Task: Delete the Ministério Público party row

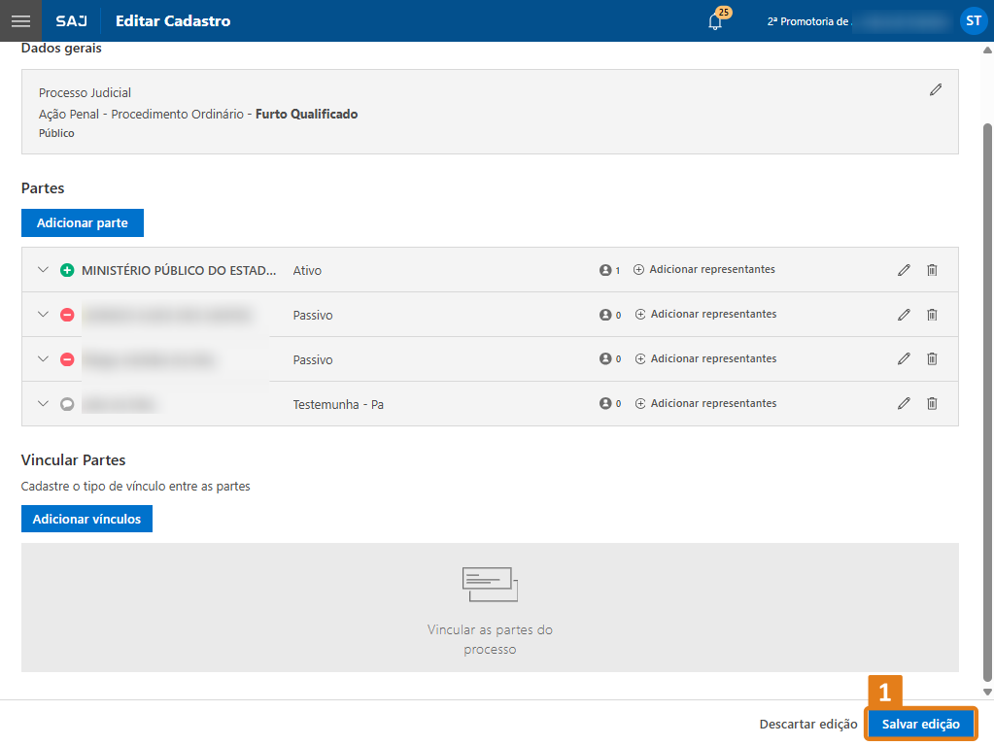Action: click(x=932, y=270)
